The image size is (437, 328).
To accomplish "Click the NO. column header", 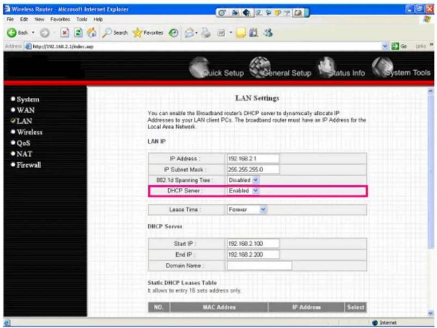I will 158,307.
